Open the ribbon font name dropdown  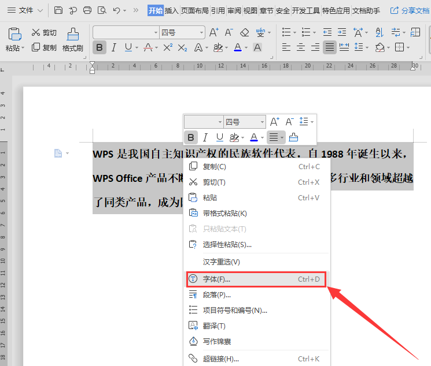pyautogui.click(x=156, y=33)
